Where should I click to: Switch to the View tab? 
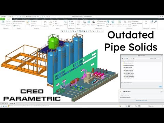click(x=58, y=19)
